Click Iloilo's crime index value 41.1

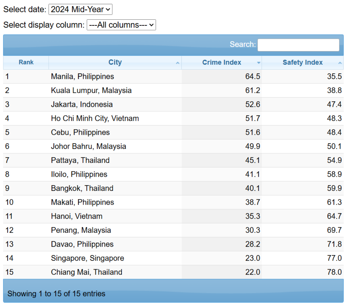(252, 174)
